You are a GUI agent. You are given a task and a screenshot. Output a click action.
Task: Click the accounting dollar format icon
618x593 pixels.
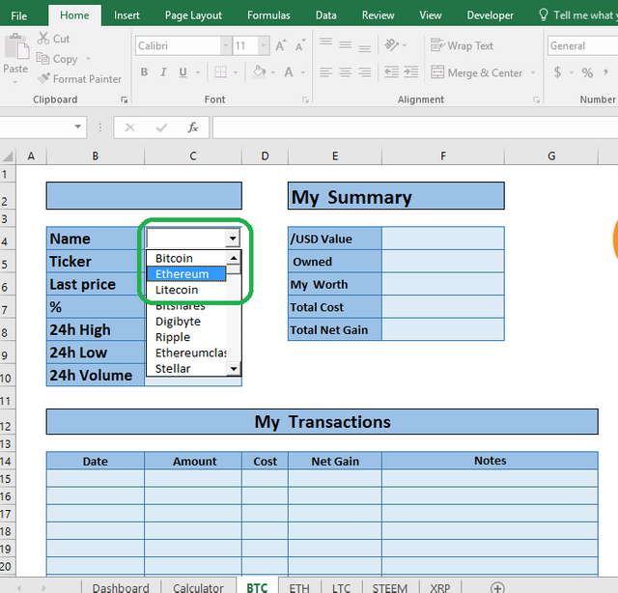[557, 72]
